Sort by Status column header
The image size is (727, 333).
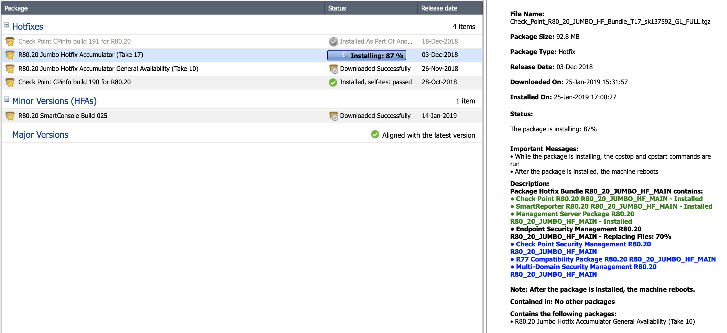pyautogui.click(x=371, y=8)
